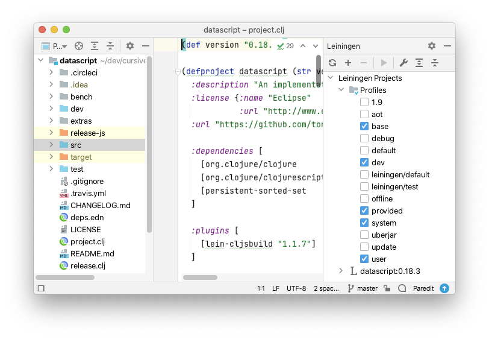Click the Project panel horizontal scrollbar

(65, 277)
